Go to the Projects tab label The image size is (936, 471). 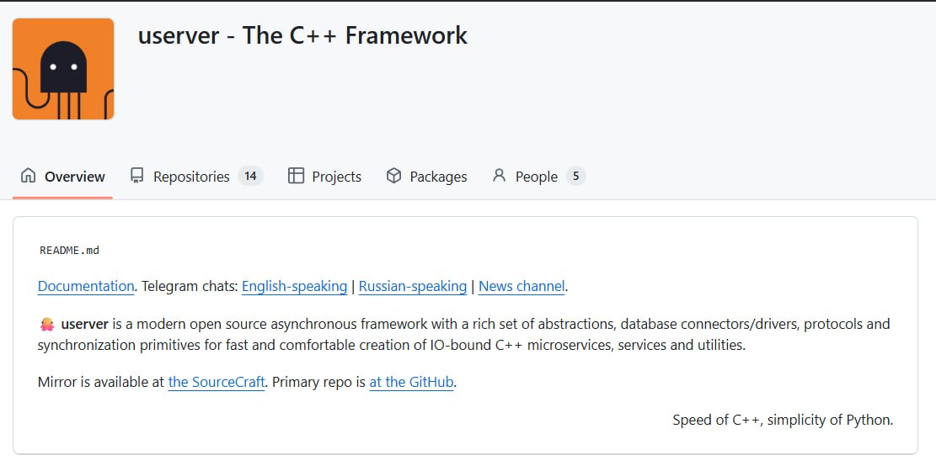(336, 177)
